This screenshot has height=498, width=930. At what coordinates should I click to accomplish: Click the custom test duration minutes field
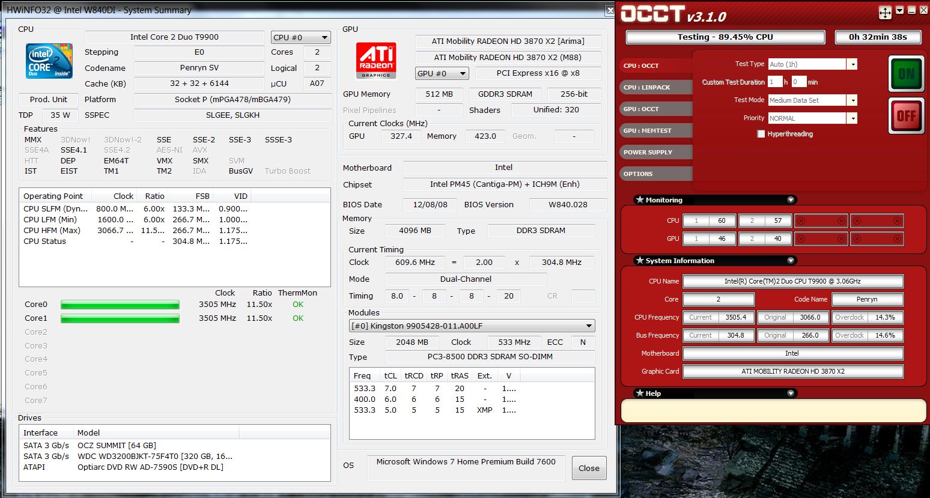pyautogui.click(x=798, y=82)
